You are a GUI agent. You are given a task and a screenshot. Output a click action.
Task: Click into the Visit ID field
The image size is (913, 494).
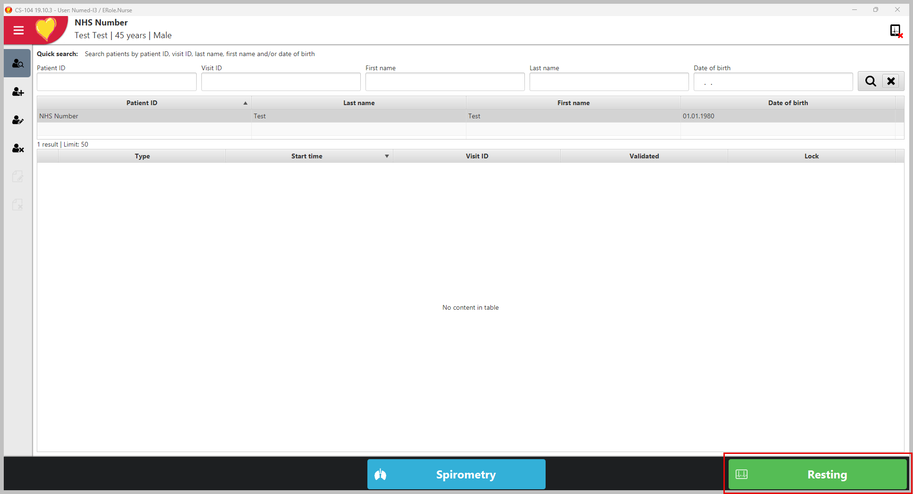(x=281, y=82)
